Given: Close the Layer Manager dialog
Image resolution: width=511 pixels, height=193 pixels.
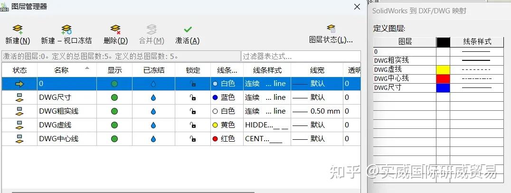Looking at the screenshot, I should [x=357, y=7].
